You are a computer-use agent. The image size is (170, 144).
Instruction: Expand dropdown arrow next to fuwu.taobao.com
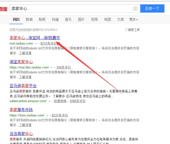[x=47, y=116]
